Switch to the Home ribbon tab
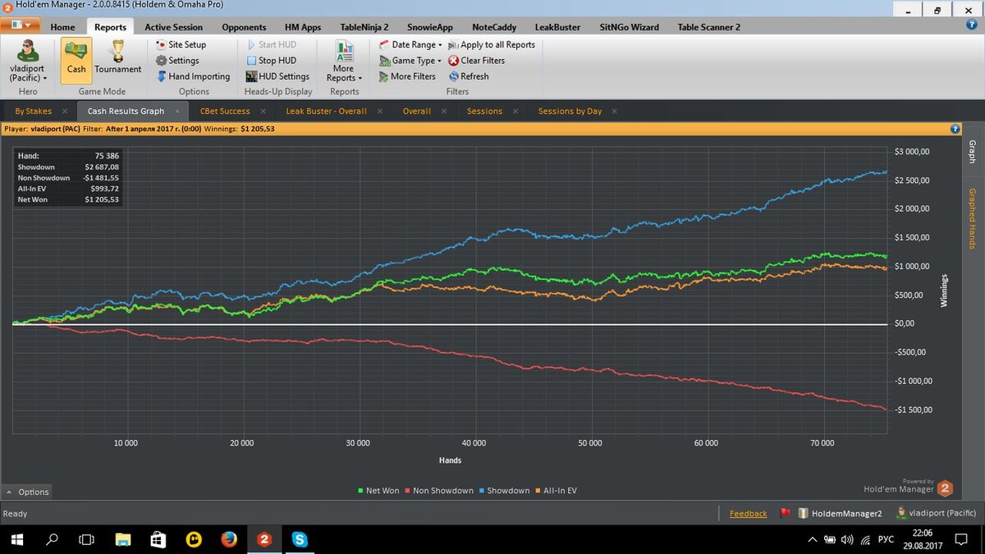Screen dimensions: 985x554 [62, 27]
